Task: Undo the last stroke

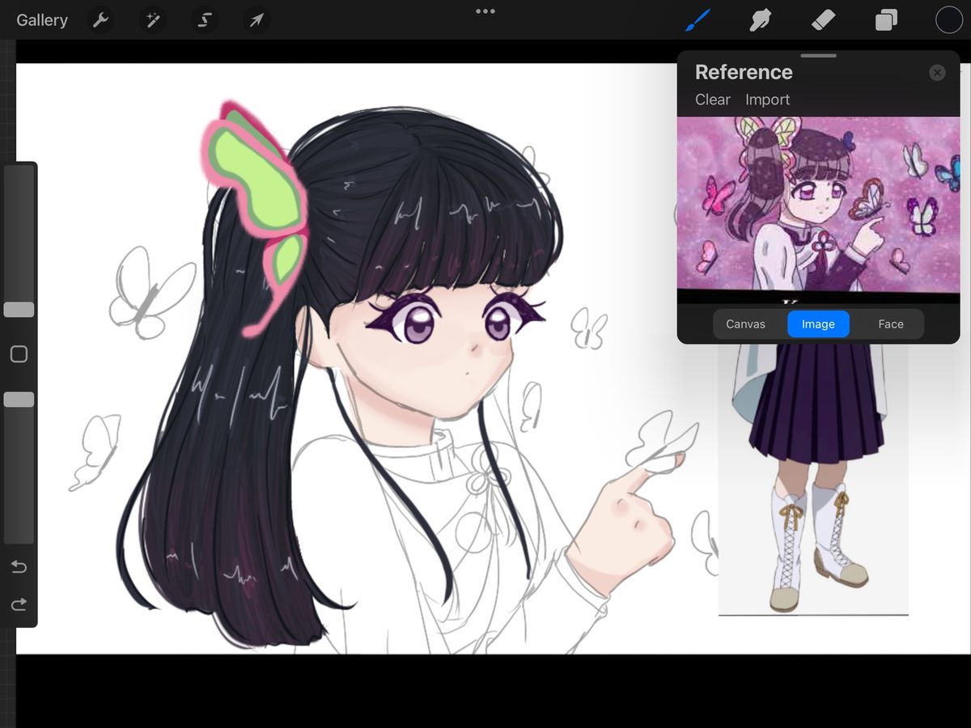Action: point(19,567)
